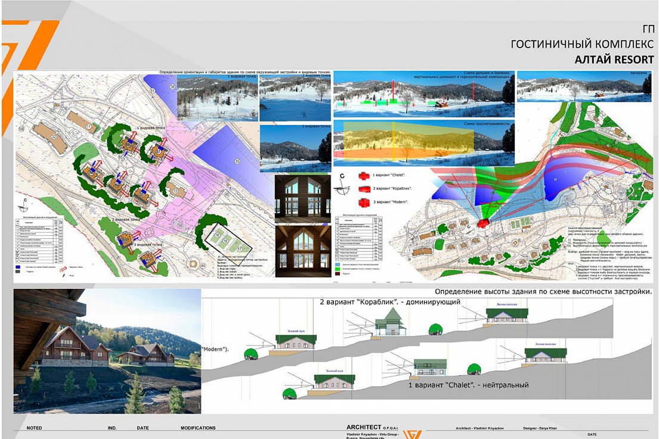659x439 pixels.
Task: Click the 'IND.' footer label
Action: tap(112, 428)
